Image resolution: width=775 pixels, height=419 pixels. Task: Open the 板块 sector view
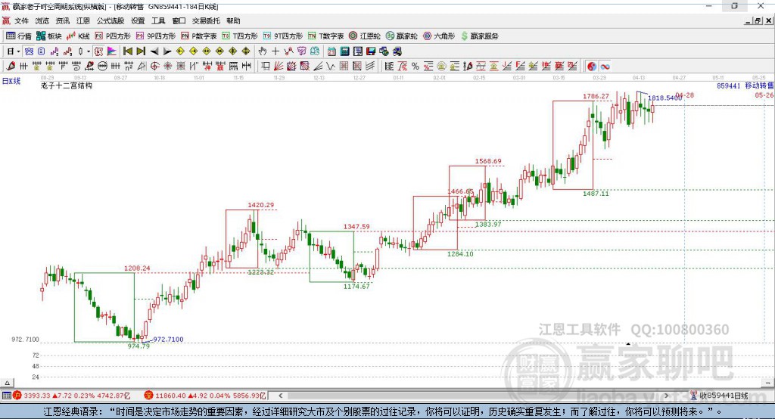tap(49, 36)
